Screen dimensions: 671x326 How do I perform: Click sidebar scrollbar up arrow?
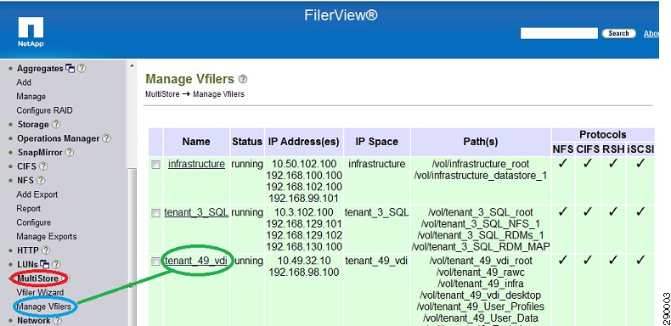[132, 66]
